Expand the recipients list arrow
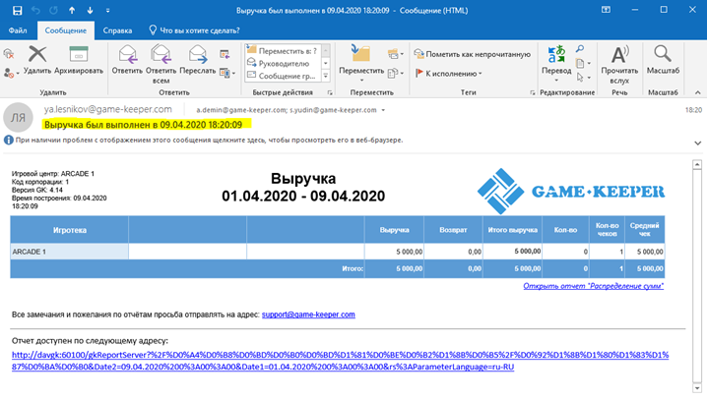 click(383, 110)
